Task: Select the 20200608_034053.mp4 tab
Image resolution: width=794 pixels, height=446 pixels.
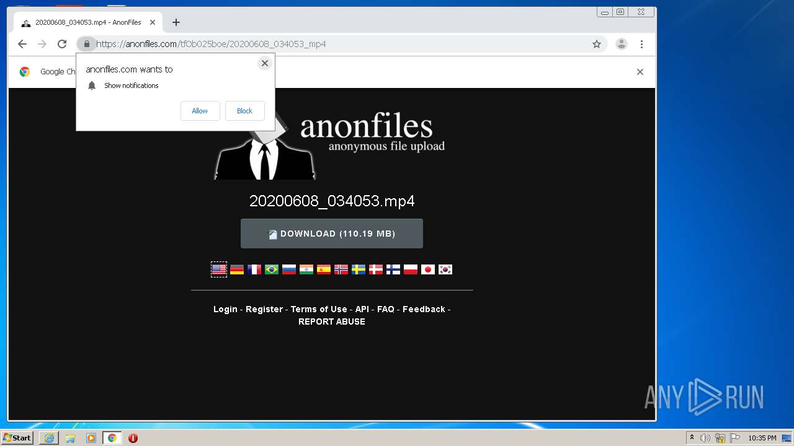Action: 88,22
